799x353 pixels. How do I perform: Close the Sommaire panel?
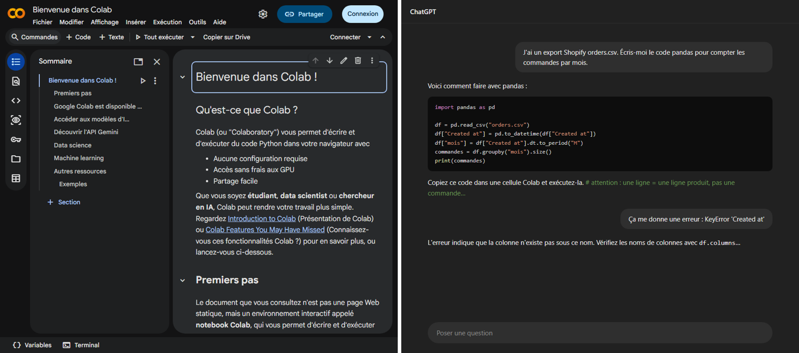157,62
